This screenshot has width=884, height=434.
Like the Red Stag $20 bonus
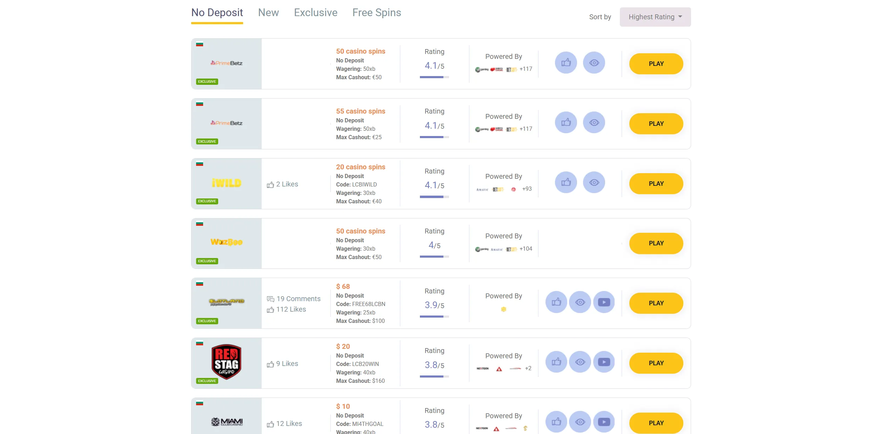click(556, 362)
